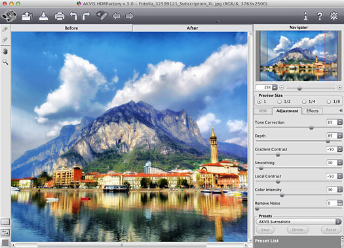Viewport: 344px width, 248px height.
Task: Set Preview Size to 1
Action: click(x=259, y=101)
